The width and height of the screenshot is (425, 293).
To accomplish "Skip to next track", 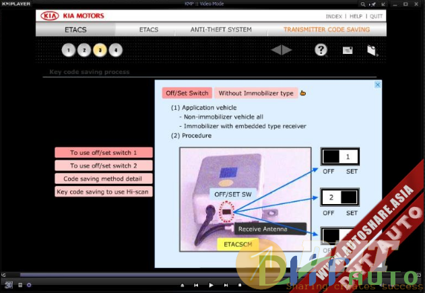I will click(x=226, y=285).
